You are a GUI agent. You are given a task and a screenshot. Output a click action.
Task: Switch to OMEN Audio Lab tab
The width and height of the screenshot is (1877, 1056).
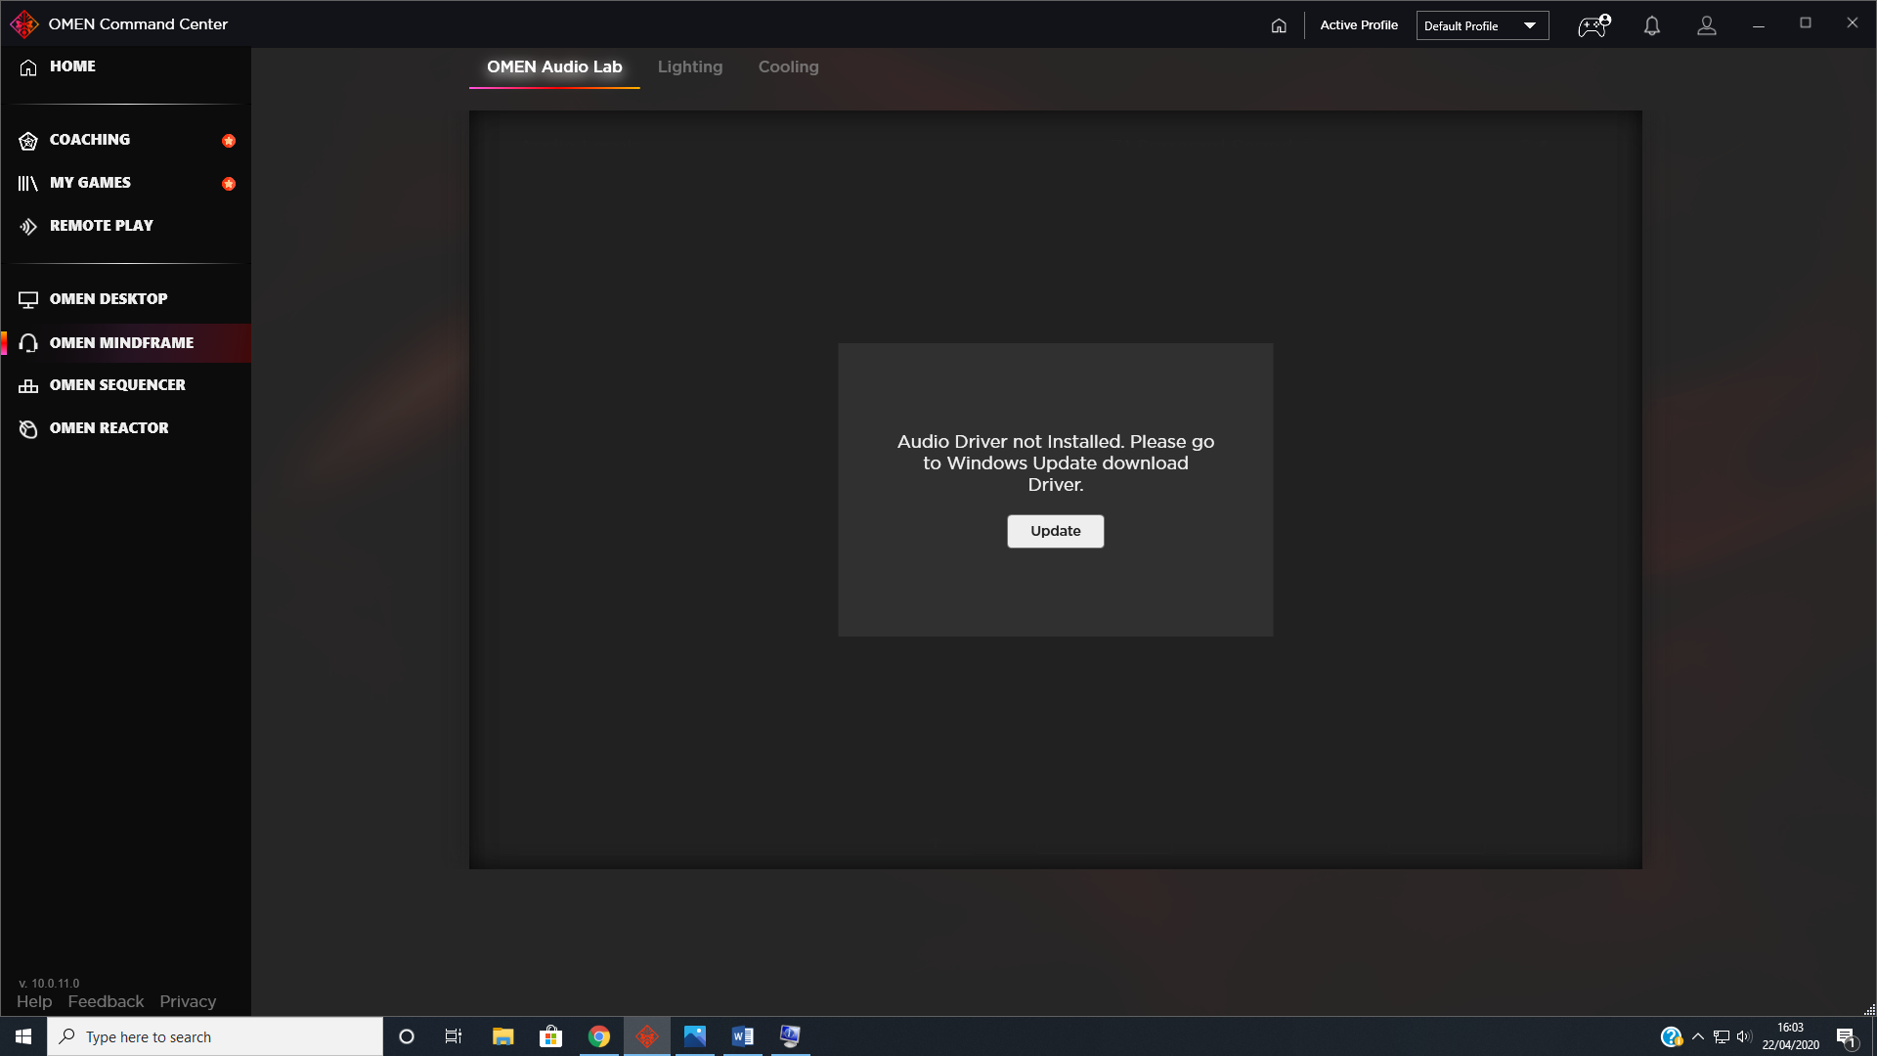pos(554,67)
